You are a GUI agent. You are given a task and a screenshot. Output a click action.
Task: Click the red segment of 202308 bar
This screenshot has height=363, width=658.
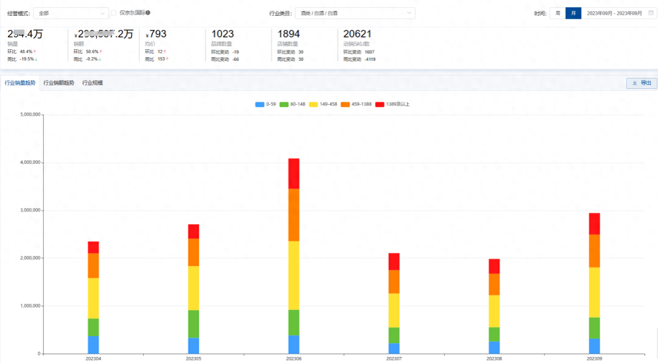click(494, 267)
